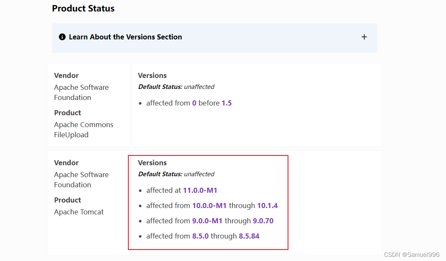Click version 8.5.0 for Tomcat
Viewport: 446px width, 261px height.
click(x=200, y=236)
